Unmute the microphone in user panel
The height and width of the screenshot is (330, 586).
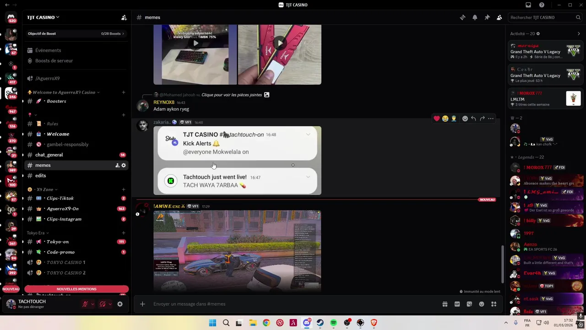(x=85, y=304)
